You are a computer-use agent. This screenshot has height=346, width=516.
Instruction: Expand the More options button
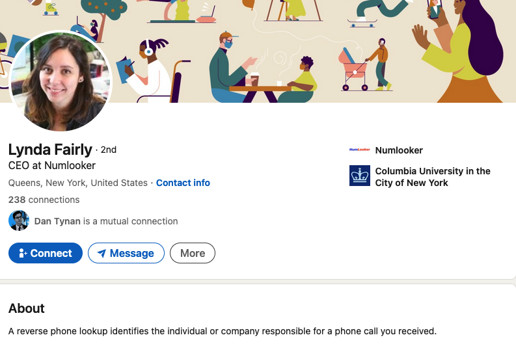point(193,253)
